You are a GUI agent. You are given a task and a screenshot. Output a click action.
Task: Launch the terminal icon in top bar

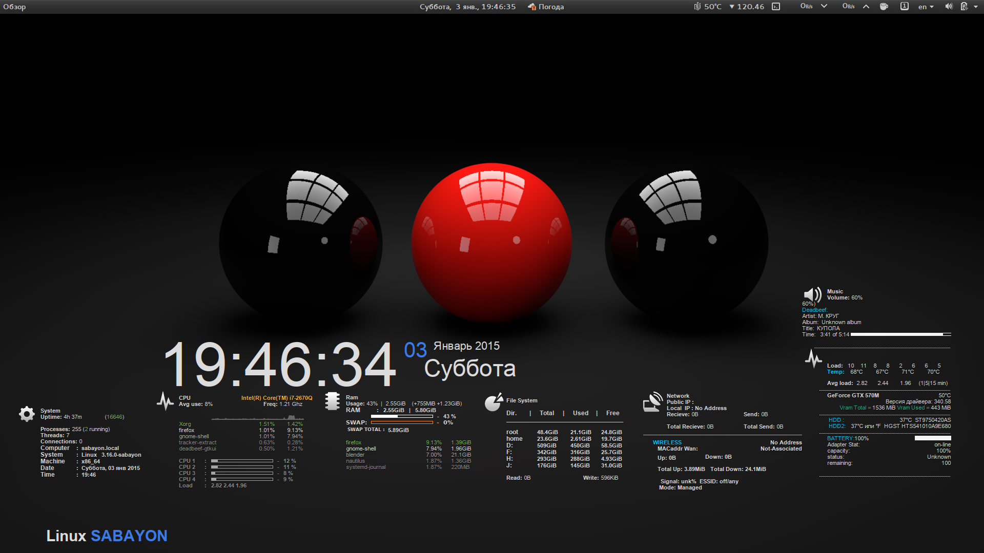(x=776, y=7)
